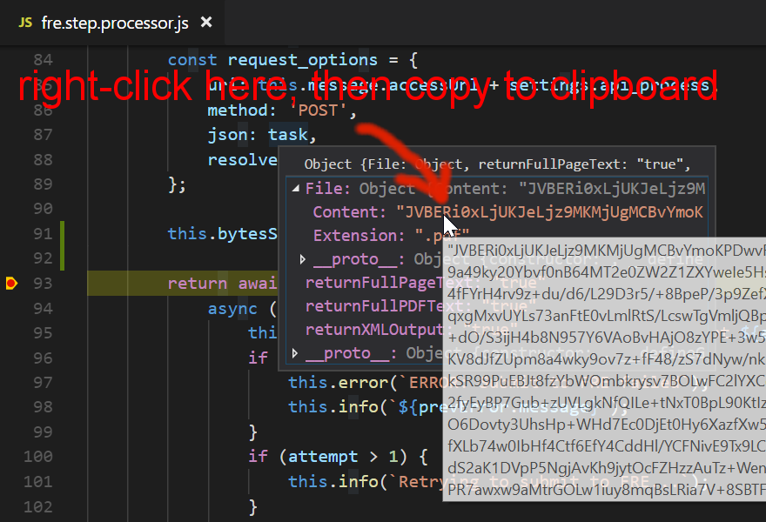Image resolution: width=766 pixels, height=522 pixels.
Task: Click 'resolve' on line 88
Action: [242, 160]
